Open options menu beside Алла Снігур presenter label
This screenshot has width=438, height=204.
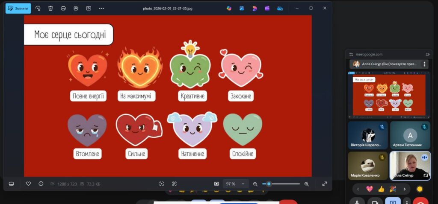pos(424,64)
